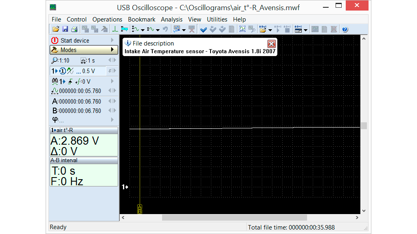Expand the Start device arrow

click(x=112, y=40)
